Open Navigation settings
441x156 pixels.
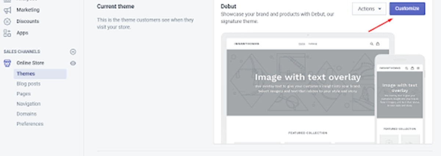(x=28, y=104)
